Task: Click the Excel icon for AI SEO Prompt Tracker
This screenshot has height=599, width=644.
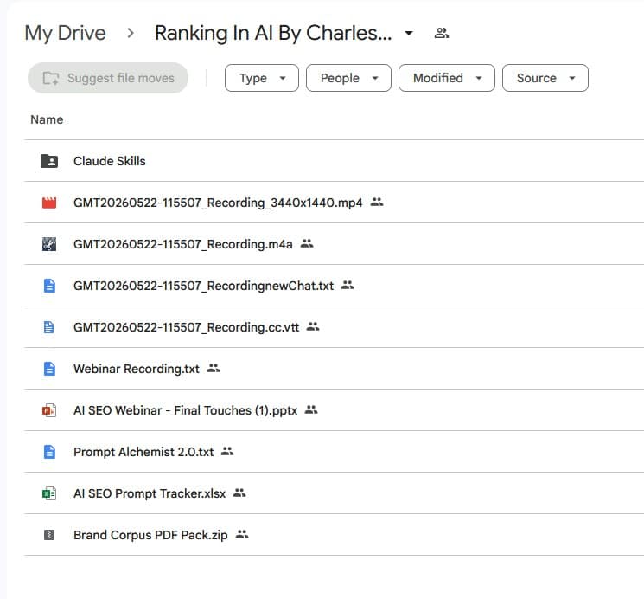Action: pyautogui.click(x=49, y=493)
